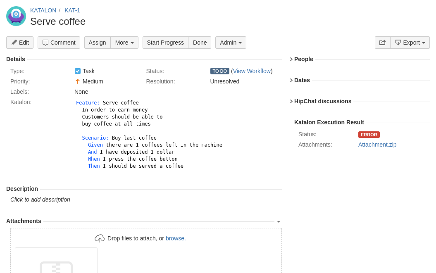
Task: Click the Serve coffee issue title
Action: pyautogui.click(x=58, y=21)
